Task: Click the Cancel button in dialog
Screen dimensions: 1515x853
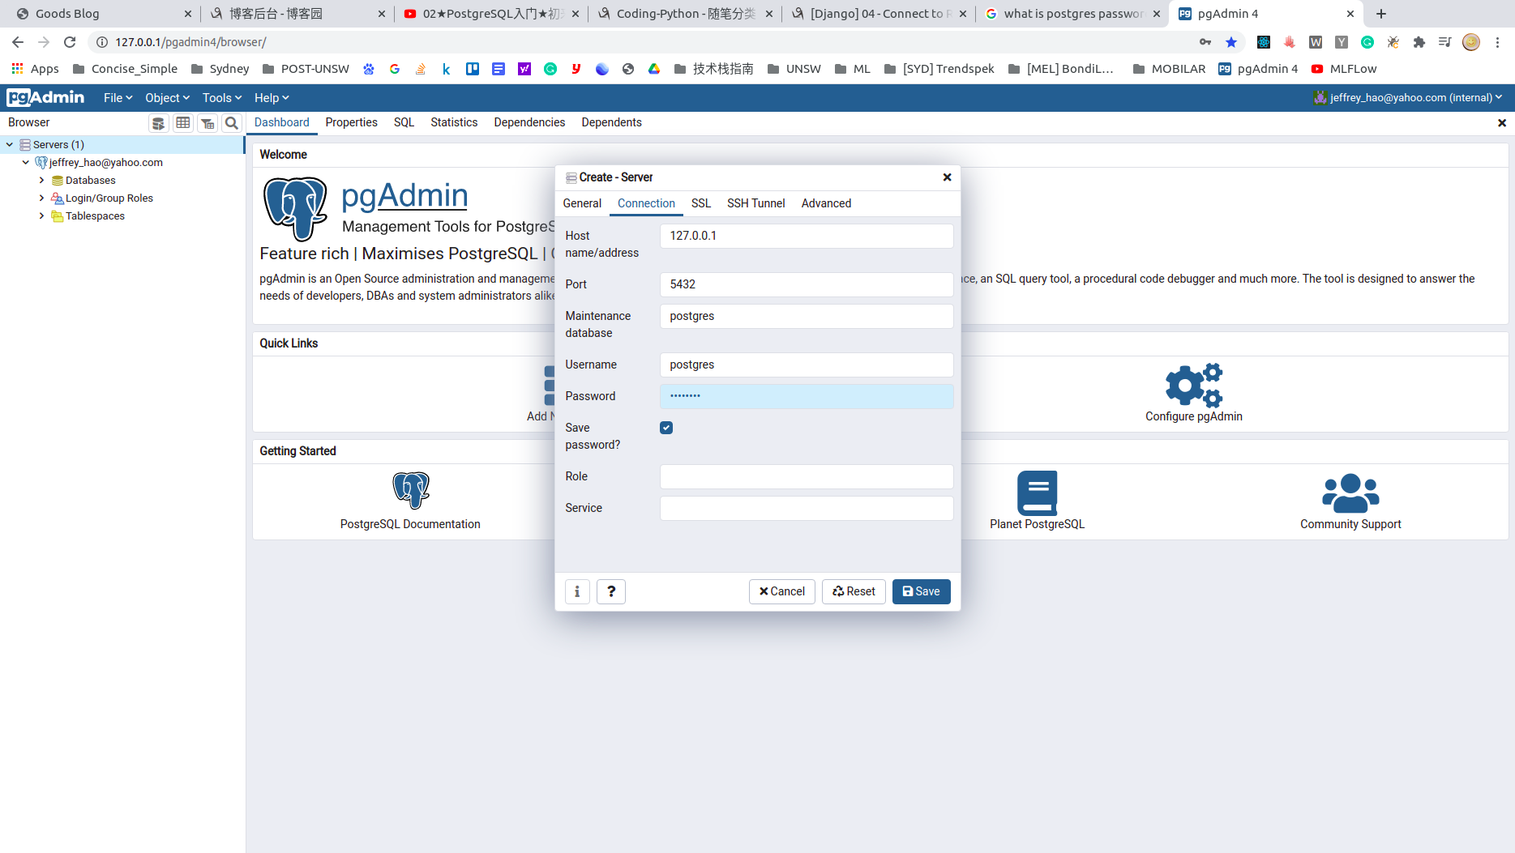Action: pyautogui.click(x=781, y=591)
